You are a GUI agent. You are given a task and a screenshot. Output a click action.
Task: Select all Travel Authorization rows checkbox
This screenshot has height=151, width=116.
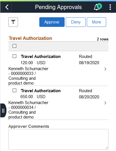pyautogui.click(x=14, y=46)
